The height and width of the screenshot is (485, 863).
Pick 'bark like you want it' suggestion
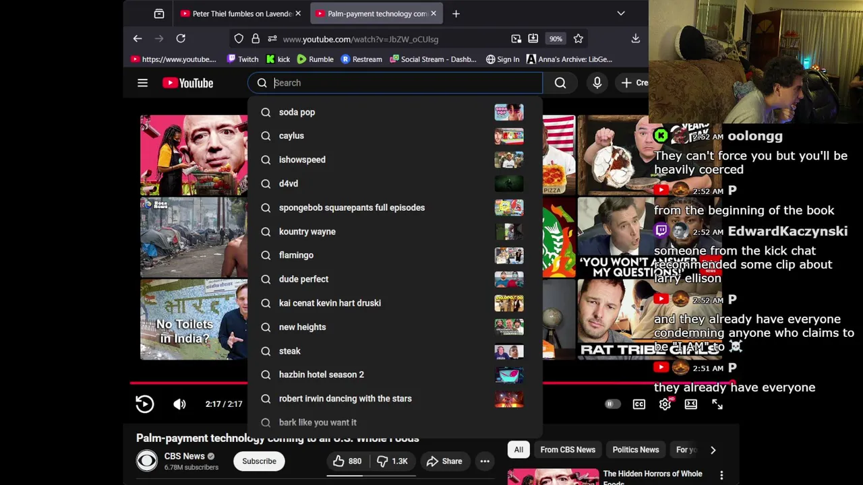click(395, 422)
